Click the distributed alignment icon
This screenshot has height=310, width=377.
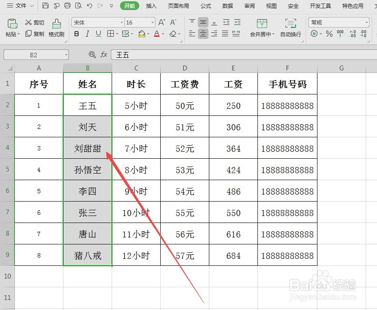tap(236, 34)
